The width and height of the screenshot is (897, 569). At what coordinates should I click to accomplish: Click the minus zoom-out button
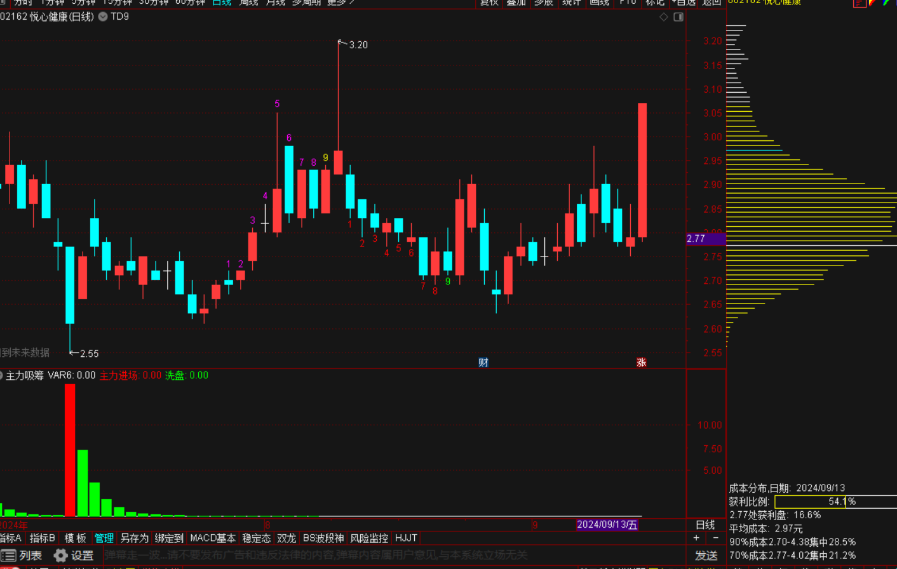tap(715, 538)
